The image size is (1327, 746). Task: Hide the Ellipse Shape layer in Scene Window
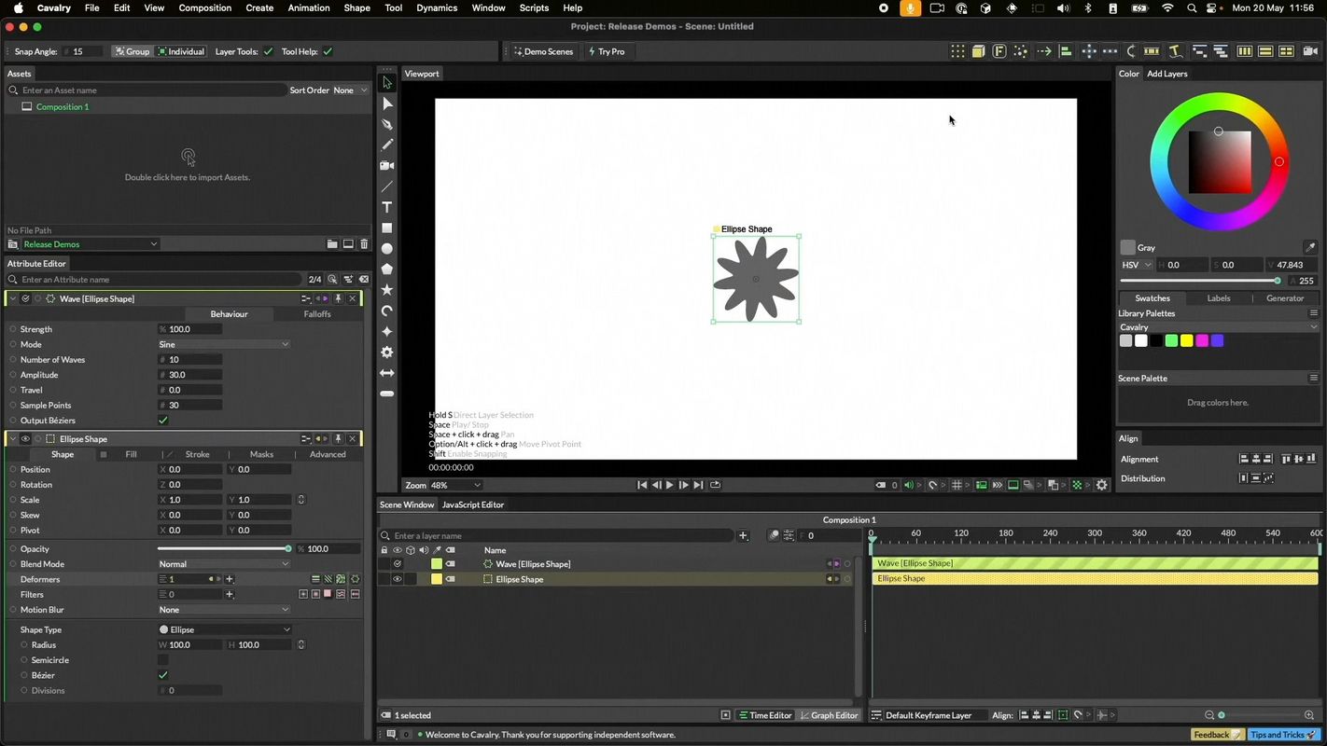[x=397, y=579]
